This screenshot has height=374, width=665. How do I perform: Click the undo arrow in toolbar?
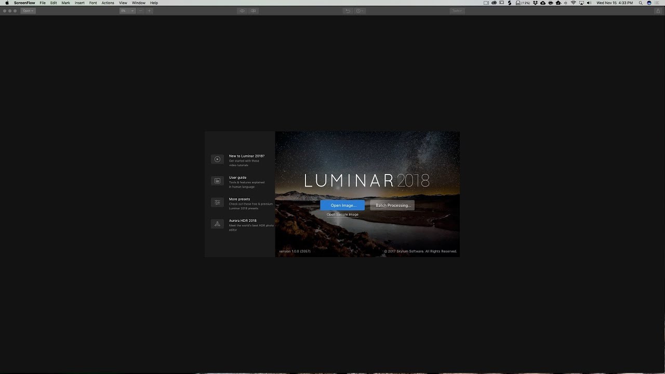(348, 10)
